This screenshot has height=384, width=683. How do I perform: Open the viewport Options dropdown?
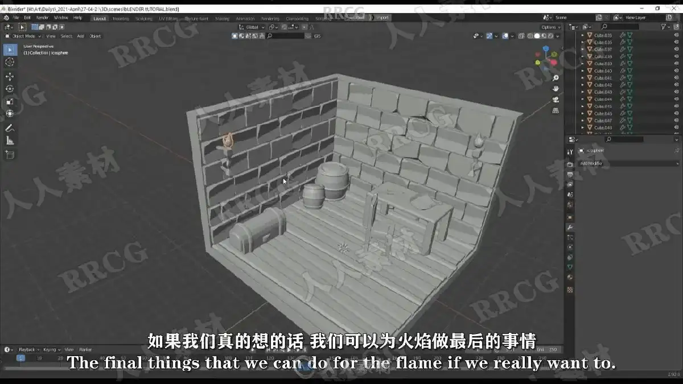coord(550,27)
